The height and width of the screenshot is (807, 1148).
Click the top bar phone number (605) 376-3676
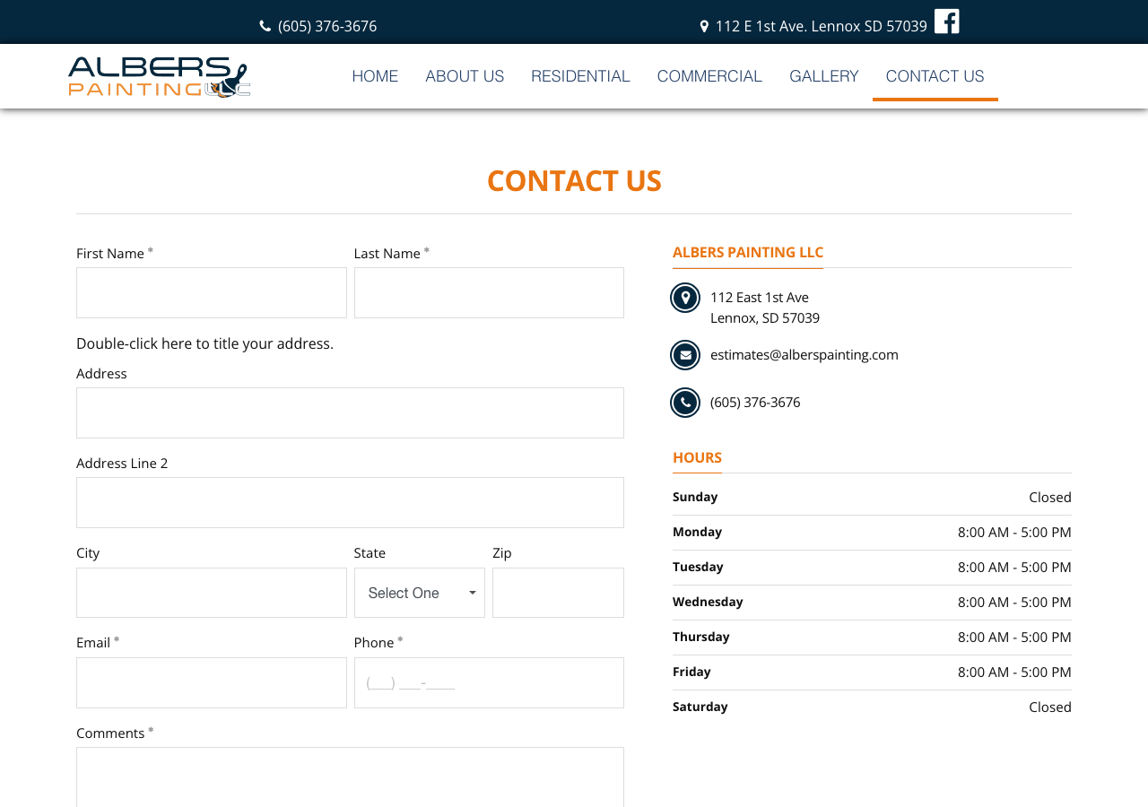[x=327, y=26]
